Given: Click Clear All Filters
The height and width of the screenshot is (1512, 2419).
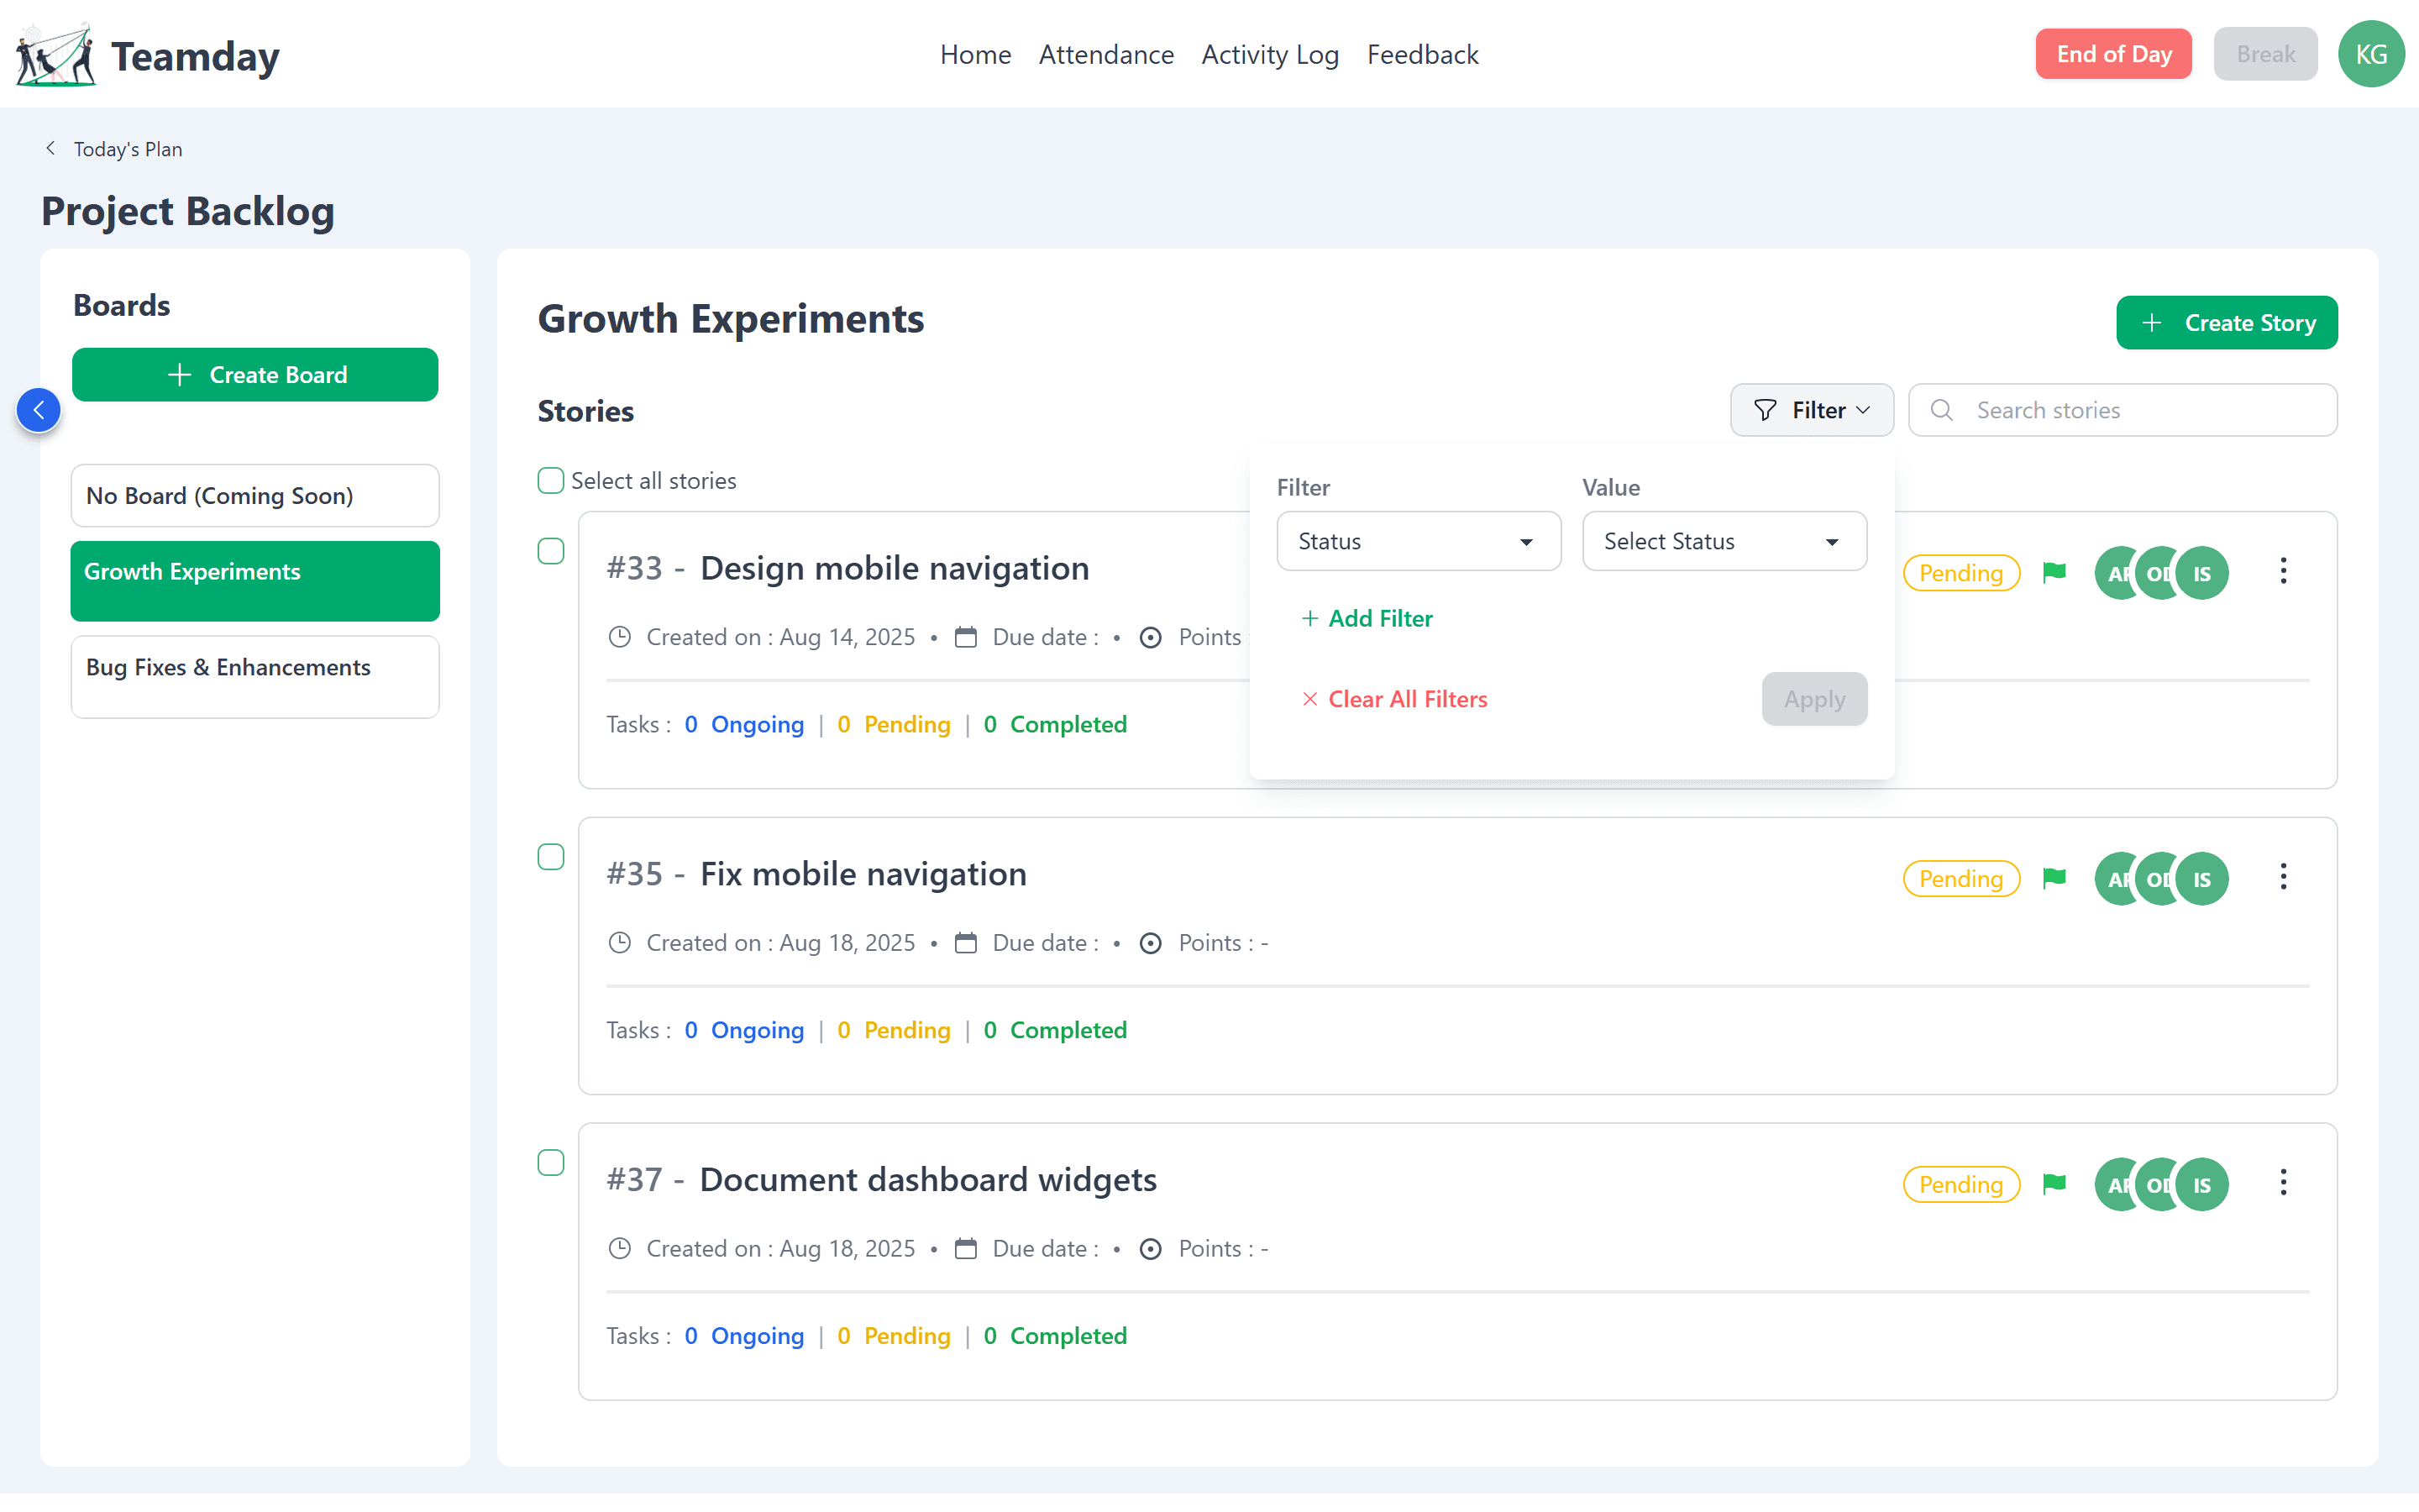Looking at the screenshot, I should click(1393, 700).
